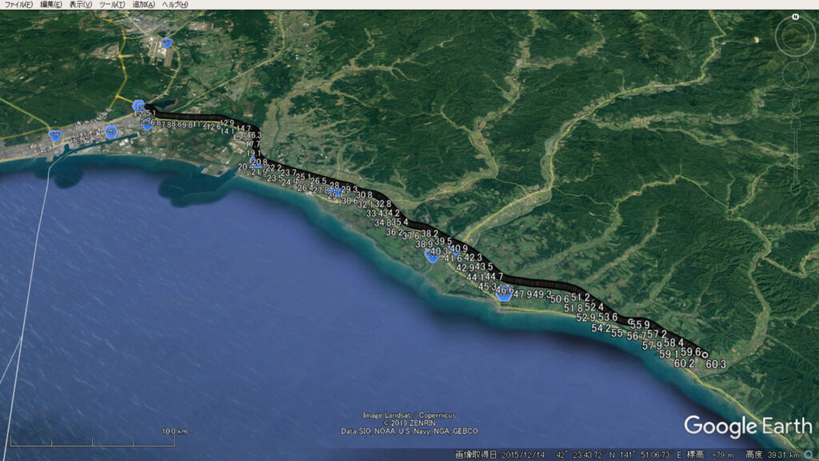Image resolution: width=819 pixels, height=461 pixels.
Task: Open the 追加(A) menu
Action: pos(143,5)
